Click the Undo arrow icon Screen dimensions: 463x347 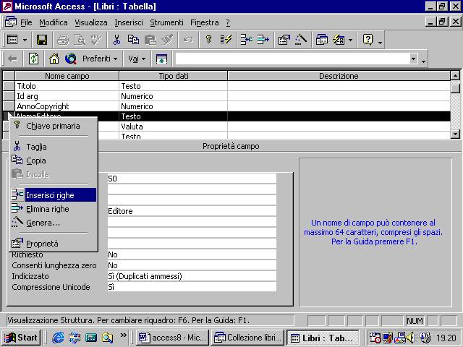pos(188,40)
